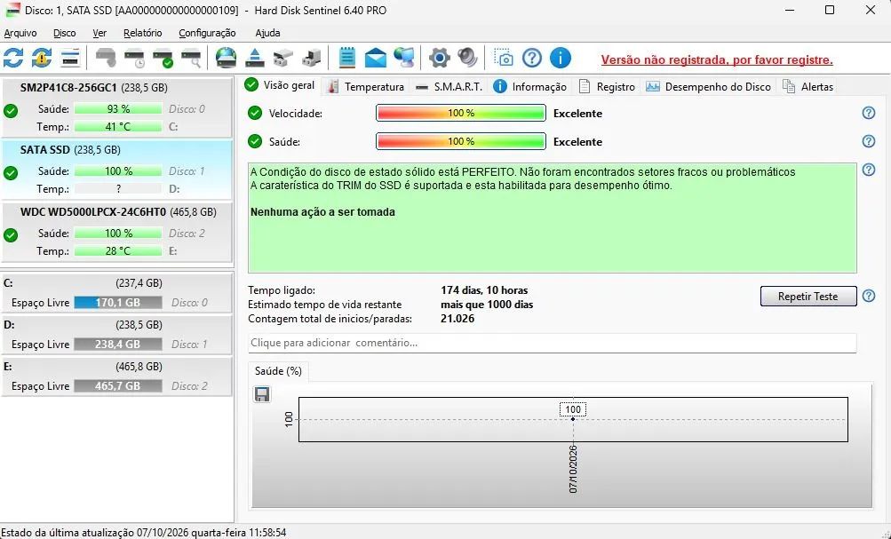This screenshot has height=539, width=891.
Task: Select the C: partition panel
Action: (x=117, y=292)
